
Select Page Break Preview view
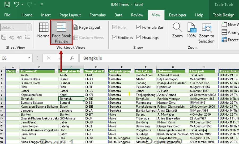[61, 32]
